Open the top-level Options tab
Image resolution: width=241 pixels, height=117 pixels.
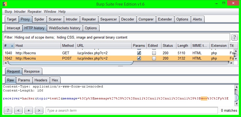[x=182, y=19]
